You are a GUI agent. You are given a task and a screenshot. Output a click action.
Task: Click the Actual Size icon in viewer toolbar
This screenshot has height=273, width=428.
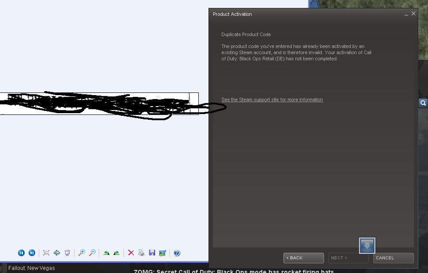tap(57, 253)
